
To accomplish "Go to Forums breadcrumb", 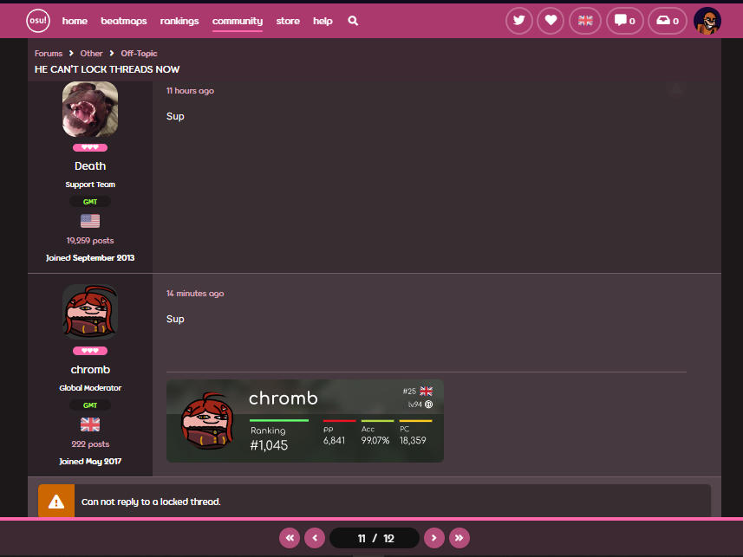I will pos(49,54).
